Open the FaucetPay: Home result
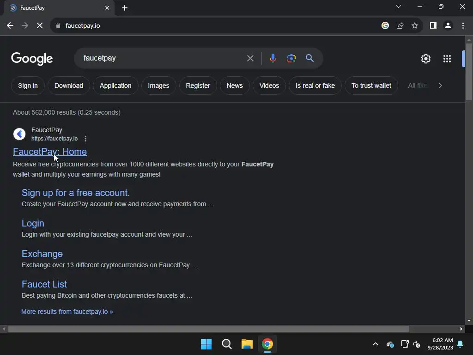 [x=50, y=152]
